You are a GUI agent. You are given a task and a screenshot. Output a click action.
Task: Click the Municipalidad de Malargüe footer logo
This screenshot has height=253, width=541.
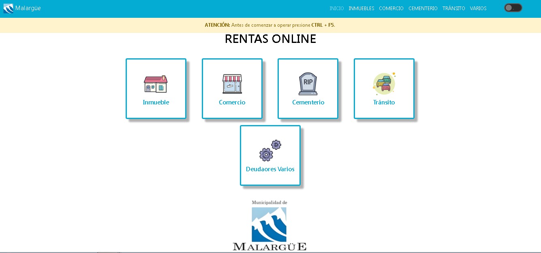pyautogui.click(x=269, y=225)
